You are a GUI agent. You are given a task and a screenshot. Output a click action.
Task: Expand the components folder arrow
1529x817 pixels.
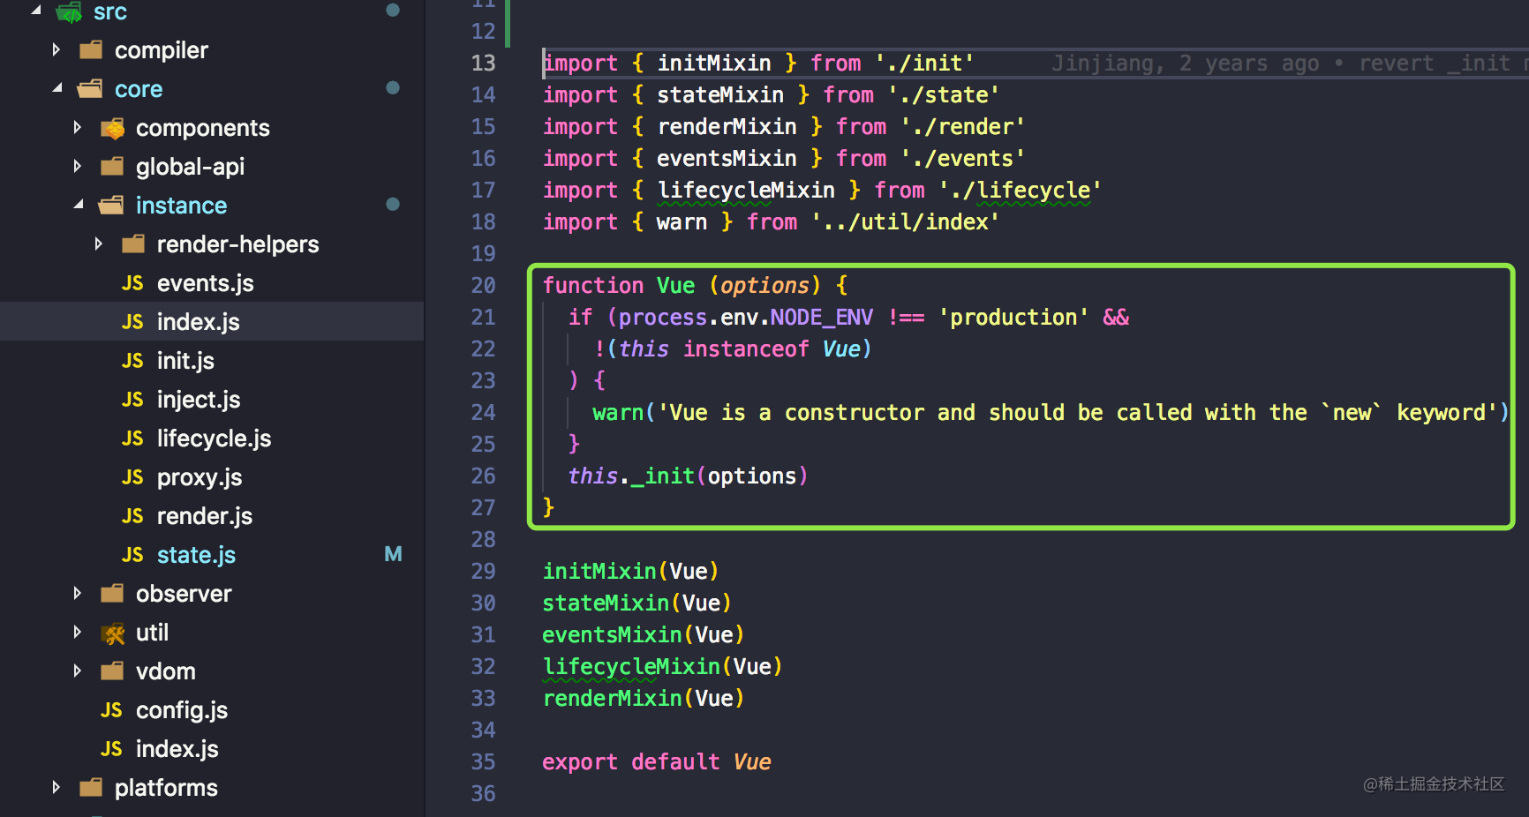pyautogui.click(x=78, y=127)
